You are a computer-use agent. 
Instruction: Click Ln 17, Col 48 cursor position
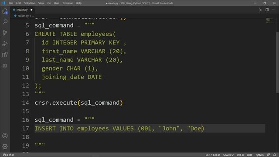click(x=213, y=155)
